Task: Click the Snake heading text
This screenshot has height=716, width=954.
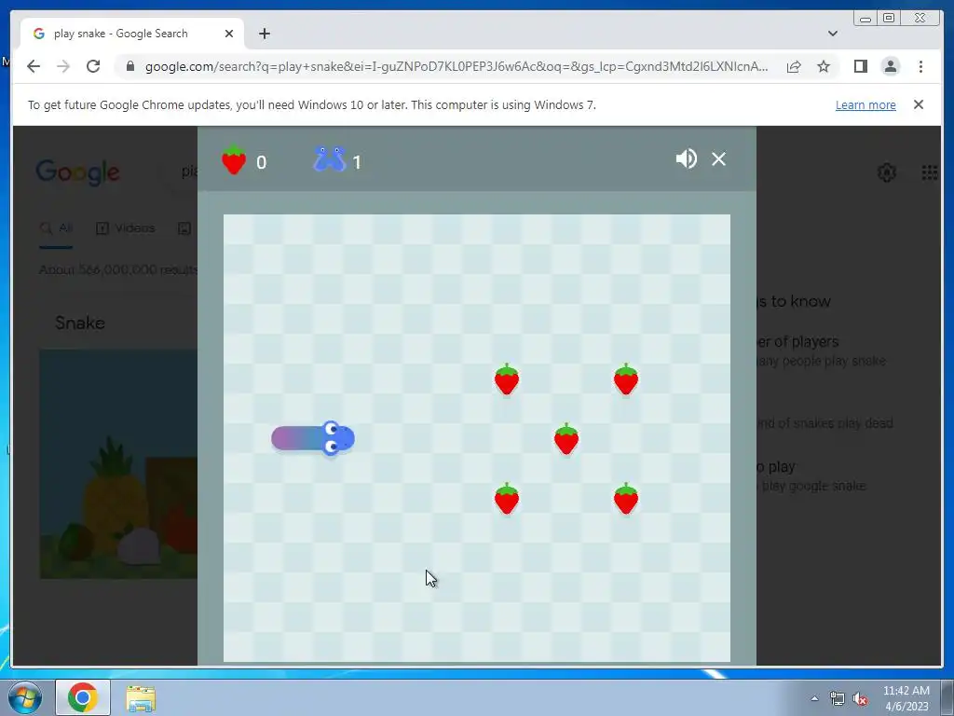Action: tap(80, 323)
